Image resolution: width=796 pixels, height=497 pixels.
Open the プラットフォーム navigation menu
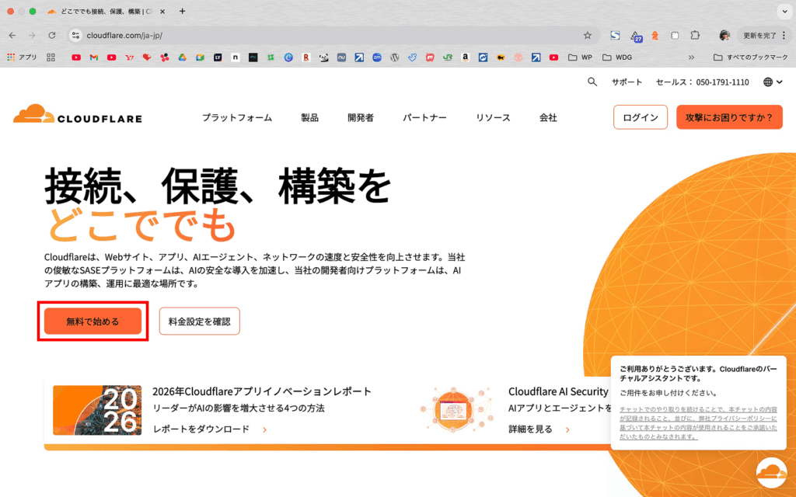237,117
